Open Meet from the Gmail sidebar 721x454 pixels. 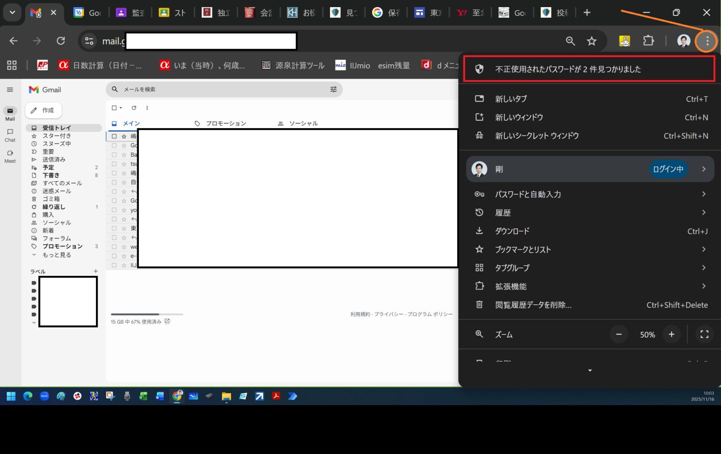10,156
